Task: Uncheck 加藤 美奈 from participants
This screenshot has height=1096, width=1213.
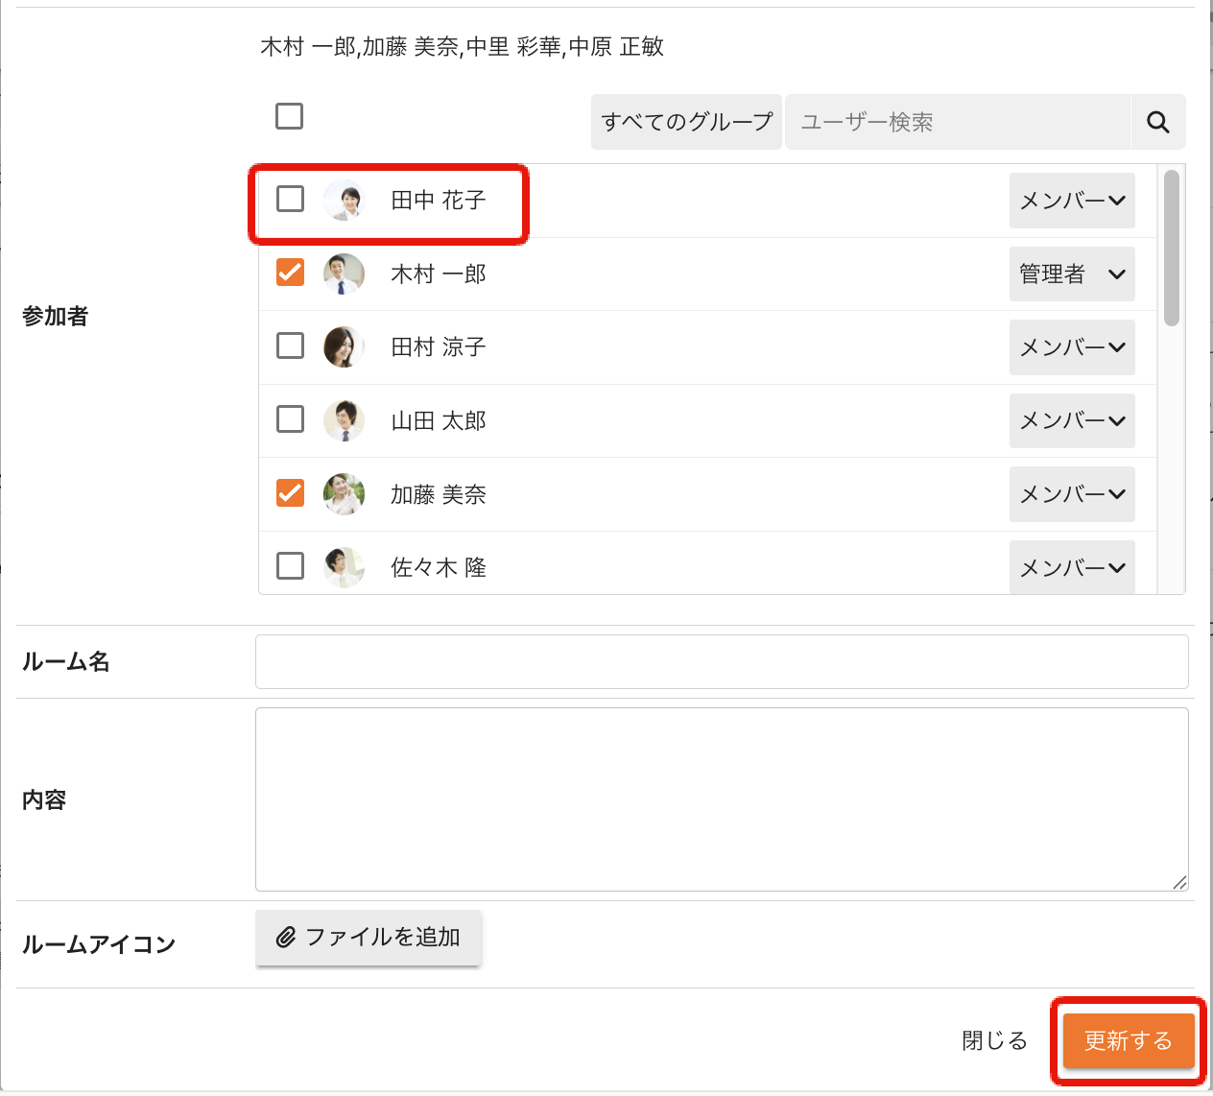Action: [x=290, y=493]
